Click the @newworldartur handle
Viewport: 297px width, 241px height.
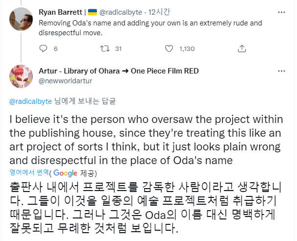tap(63, 80)
